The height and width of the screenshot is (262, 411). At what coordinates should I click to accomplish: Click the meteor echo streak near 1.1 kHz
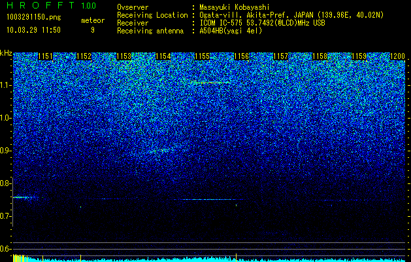[210, 83]
